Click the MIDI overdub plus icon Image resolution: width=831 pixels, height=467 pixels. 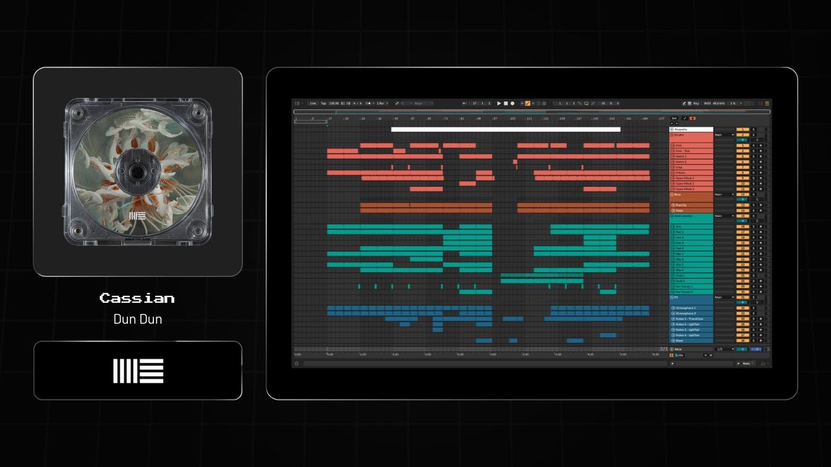pos(522,103)
